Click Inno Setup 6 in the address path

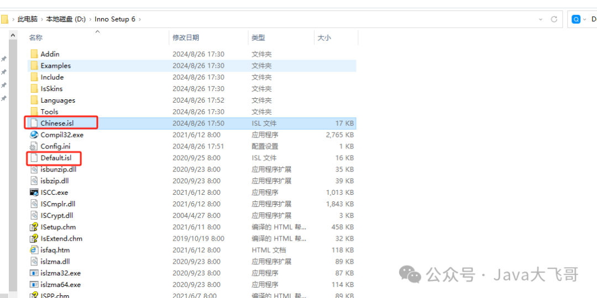[x=114, y=19]
